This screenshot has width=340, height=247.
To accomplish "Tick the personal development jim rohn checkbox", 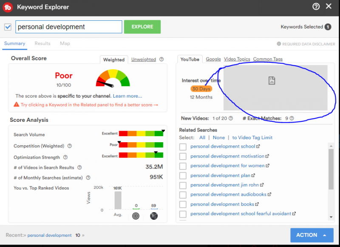I will tap(183, 185).
